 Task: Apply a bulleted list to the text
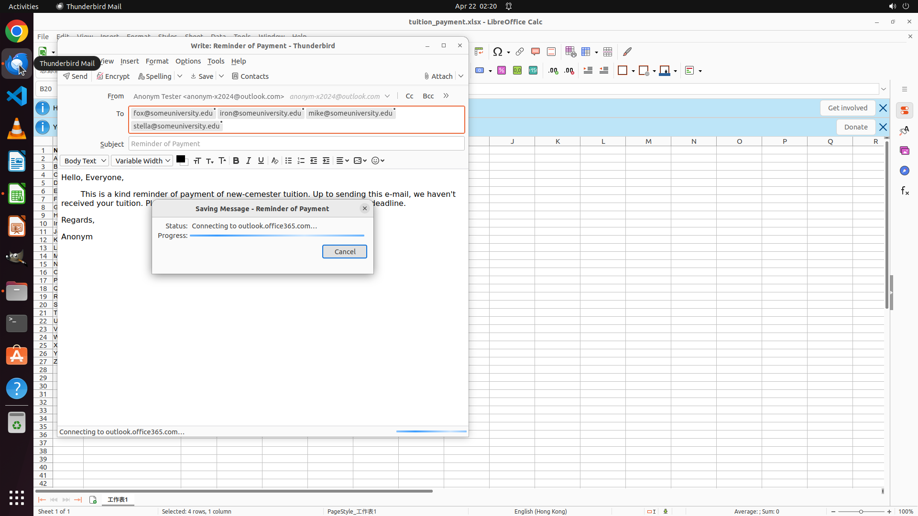point(288,161)
